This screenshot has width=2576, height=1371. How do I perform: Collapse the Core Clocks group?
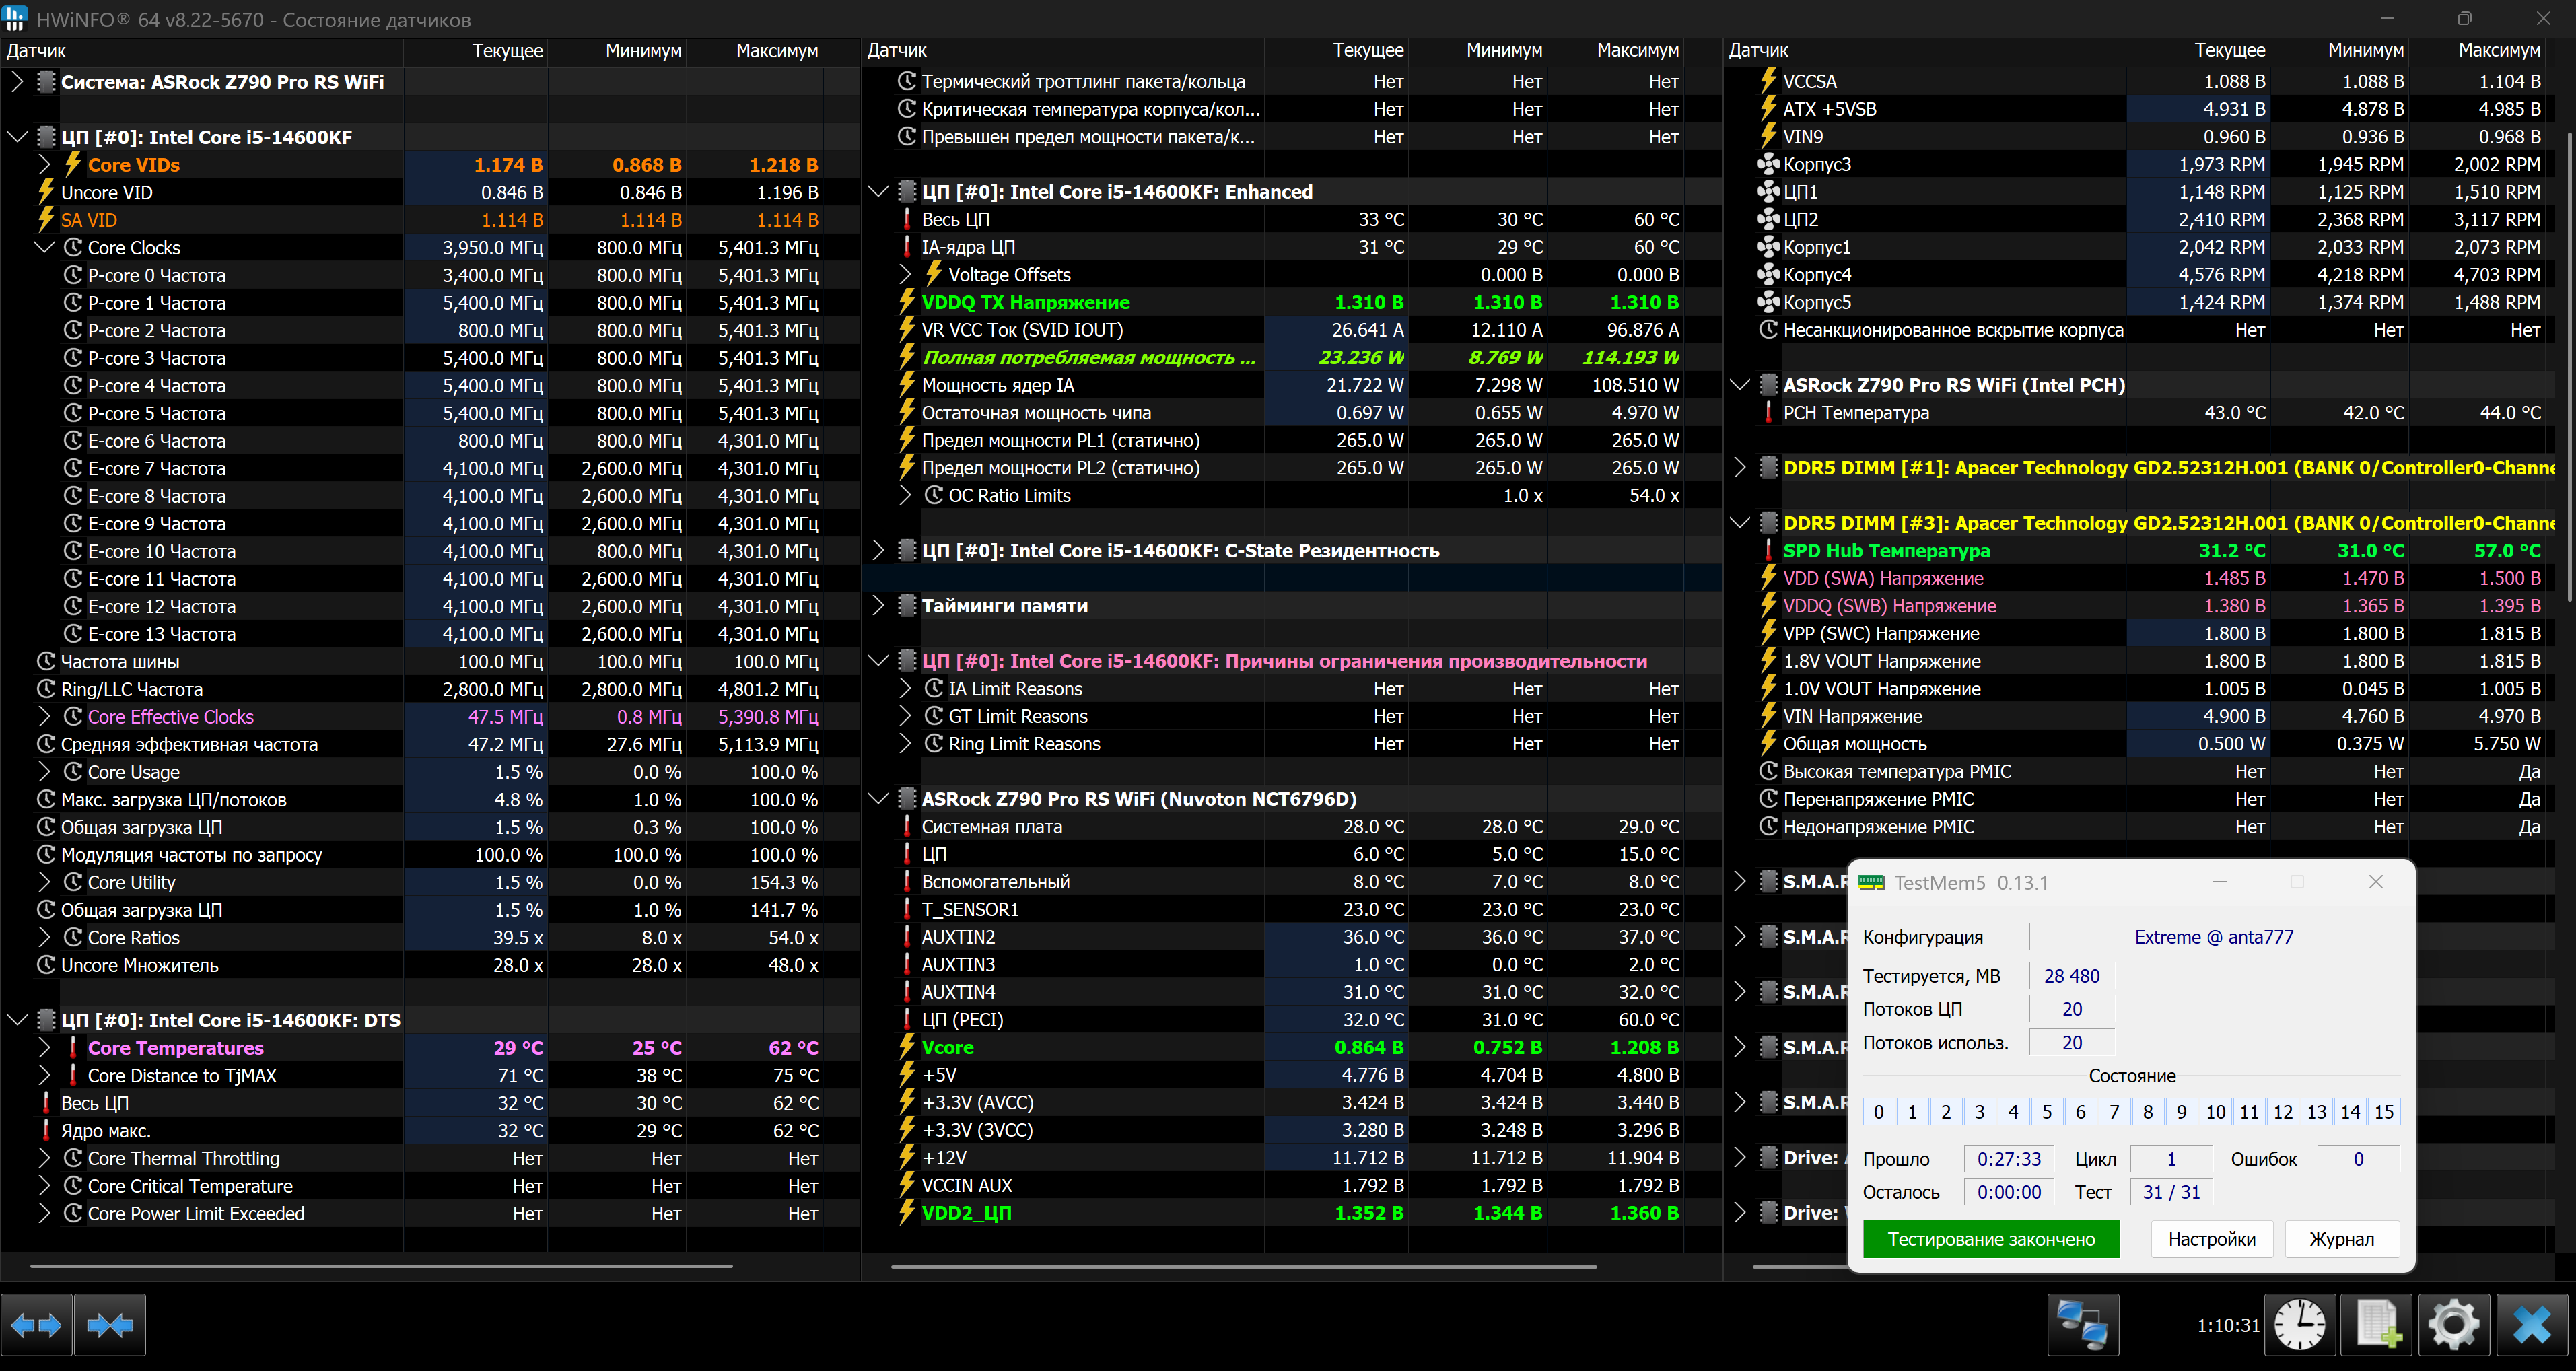click(44, 248)
